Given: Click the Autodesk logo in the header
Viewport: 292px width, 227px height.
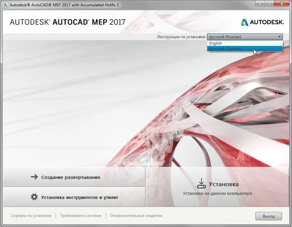Looking at the screenshot, I should click(x=262, y=22).
